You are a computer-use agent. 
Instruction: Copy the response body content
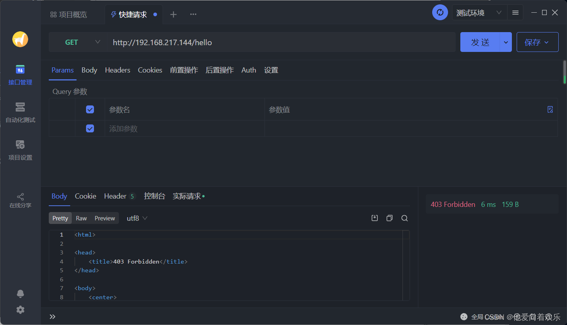click(389, 218)
